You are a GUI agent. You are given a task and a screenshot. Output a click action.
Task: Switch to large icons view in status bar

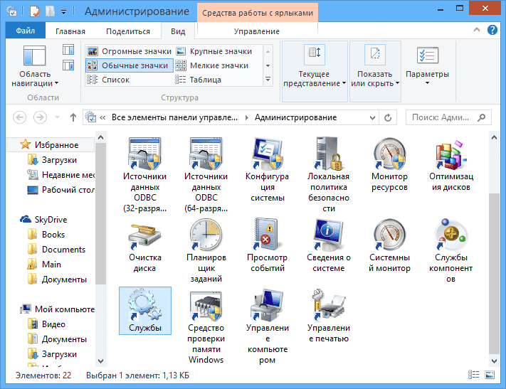click(x=490, y=375)
